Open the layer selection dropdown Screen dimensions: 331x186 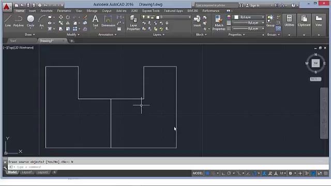click(166, 17)
